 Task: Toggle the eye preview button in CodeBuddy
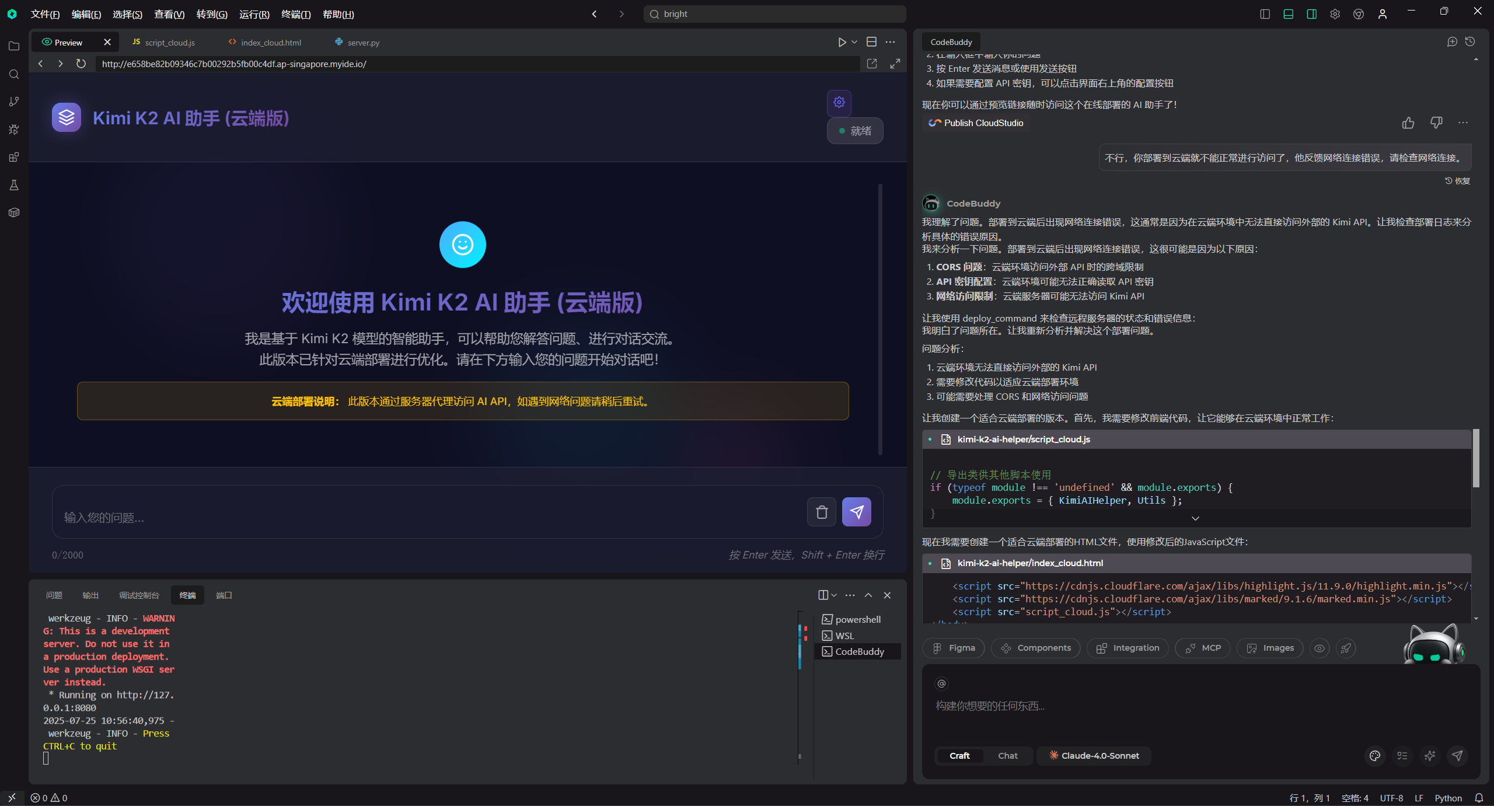(1319, 648)
